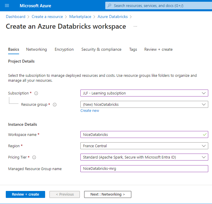Click the search magnifier icon
The height and width of the screenshot is (204, 212).
tap(109, 6)
